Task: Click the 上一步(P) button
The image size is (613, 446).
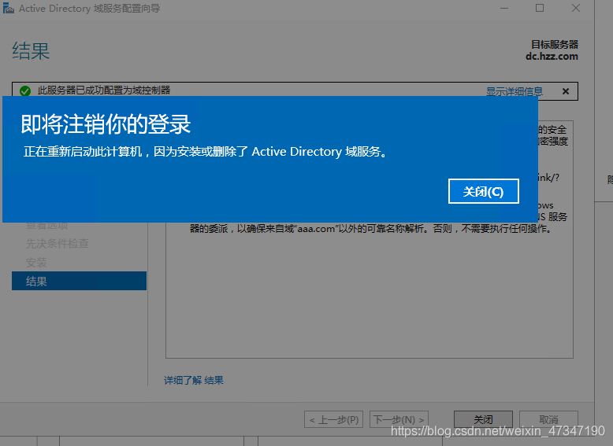Action: [333, 419]
